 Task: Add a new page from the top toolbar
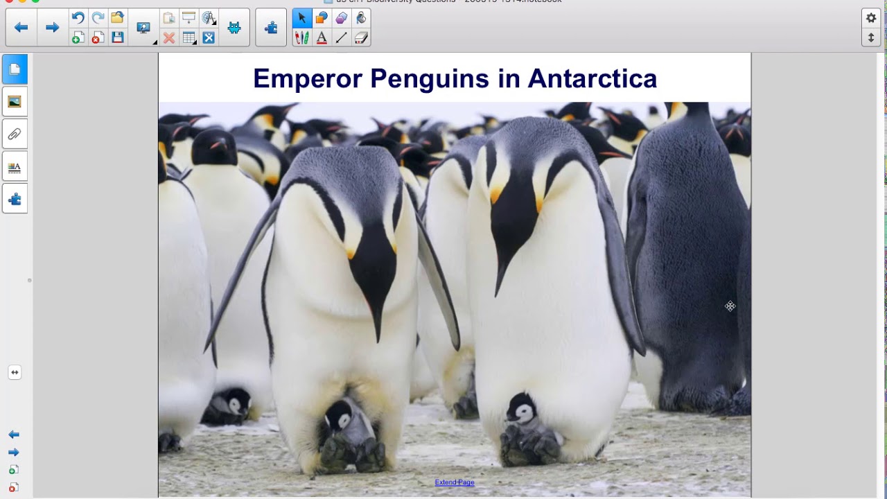click(78, 37)
